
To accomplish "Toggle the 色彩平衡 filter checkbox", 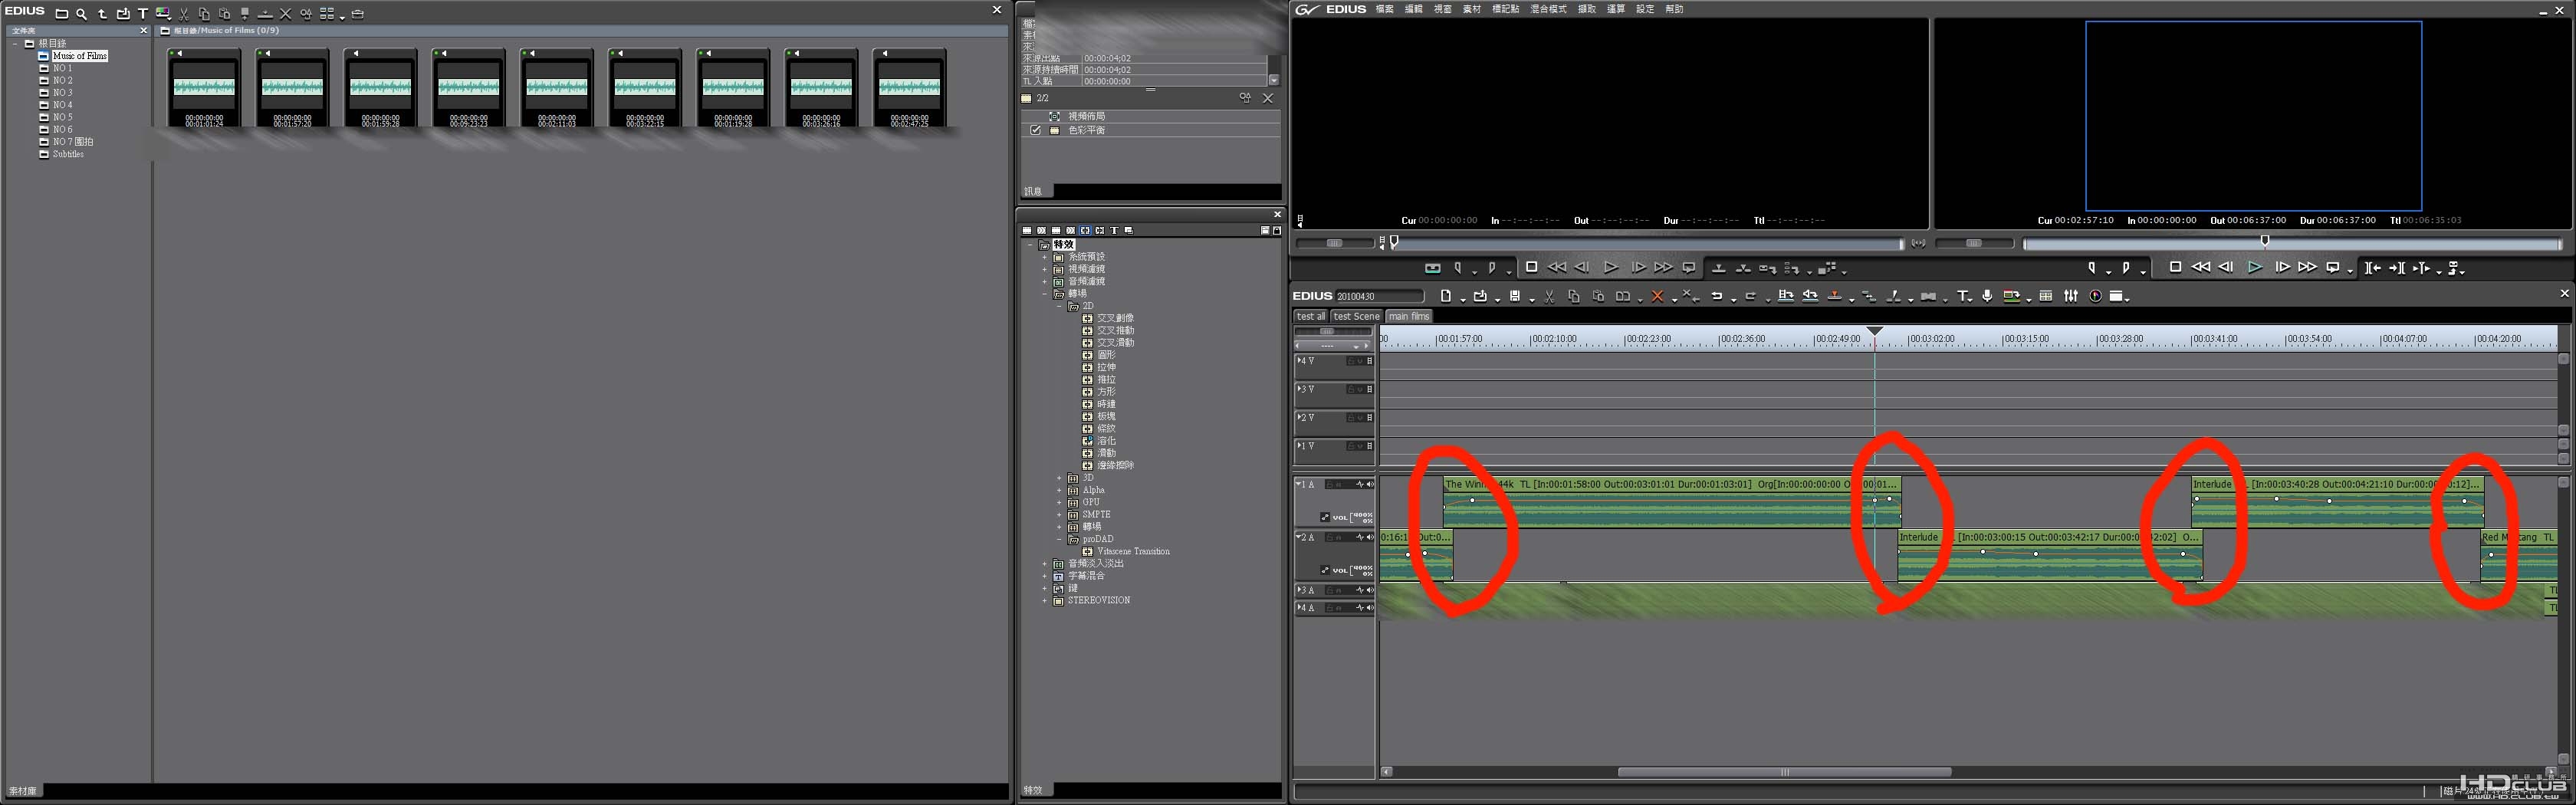I will coord(1035,130).
